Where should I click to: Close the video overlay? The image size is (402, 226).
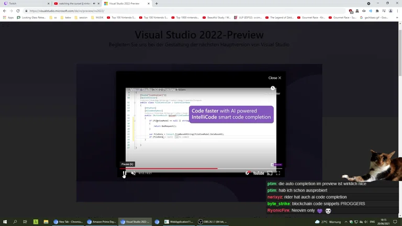tap(275, 78)
